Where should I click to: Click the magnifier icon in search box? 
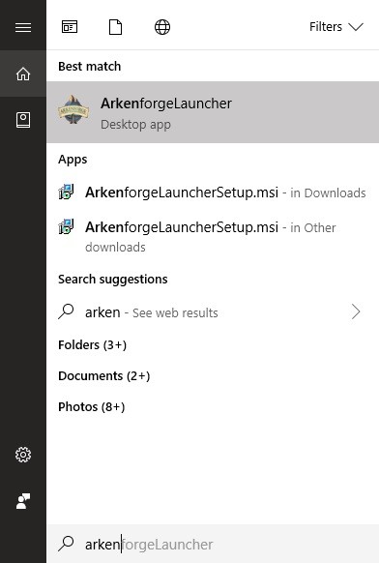pos(66,544)
